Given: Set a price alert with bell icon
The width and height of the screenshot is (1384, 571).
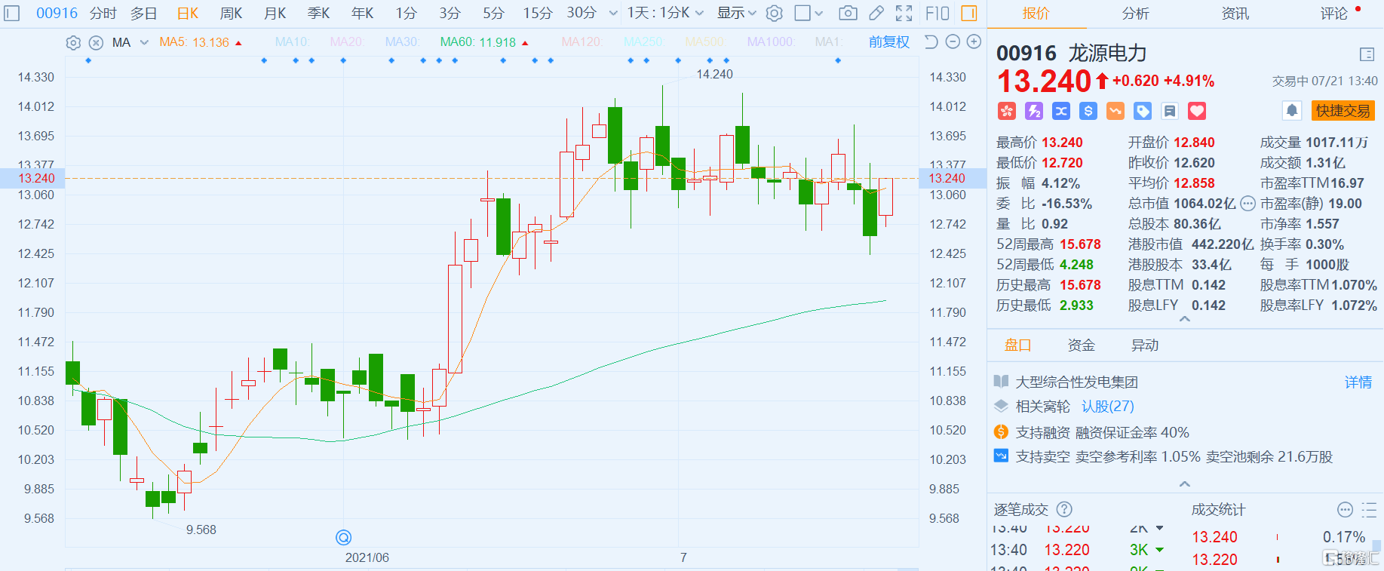Looking at the screenshot, I should [x=1292, y=111].
